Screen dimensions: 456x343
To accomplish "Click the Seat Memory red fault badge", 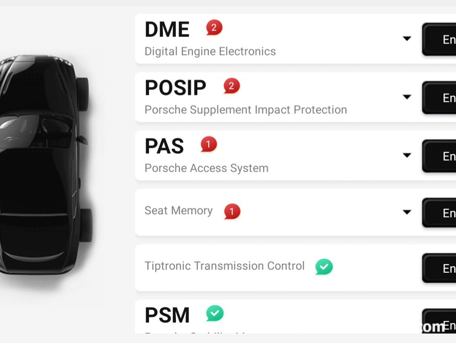I will point(232,211).
